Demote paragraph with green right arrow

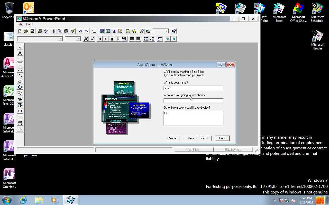click(174, 39)
